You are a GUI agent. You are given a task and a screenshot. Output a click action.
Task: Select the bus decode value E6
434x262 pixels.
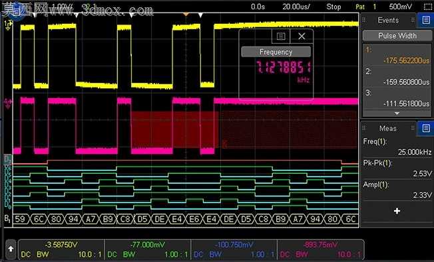click(x=194, y=219)
